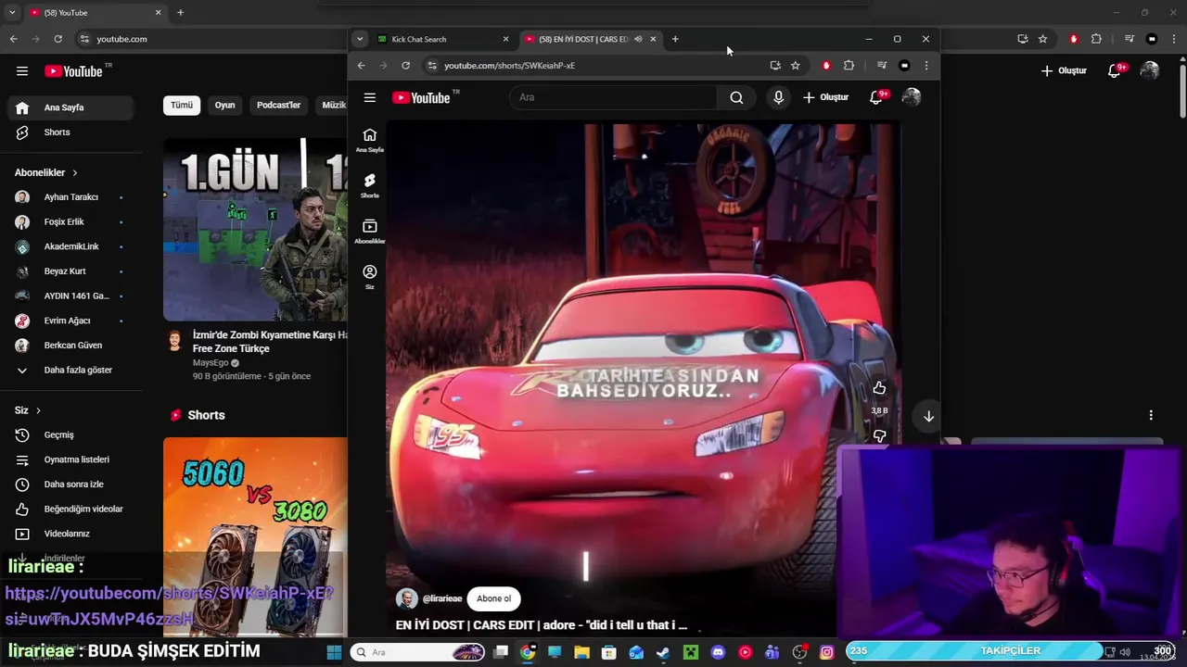Open Chrome three-dot menu in front window
The width and height of the screenshot is (1187, 667).
(x=925, y=65)
